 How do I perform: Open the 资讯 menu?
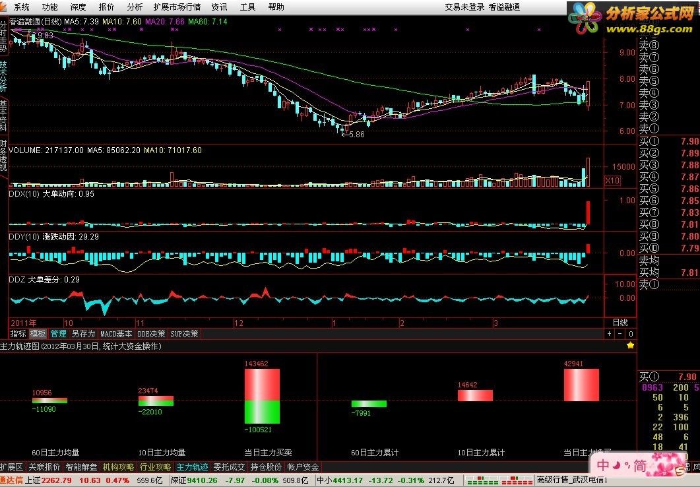[x=219, y=7]
